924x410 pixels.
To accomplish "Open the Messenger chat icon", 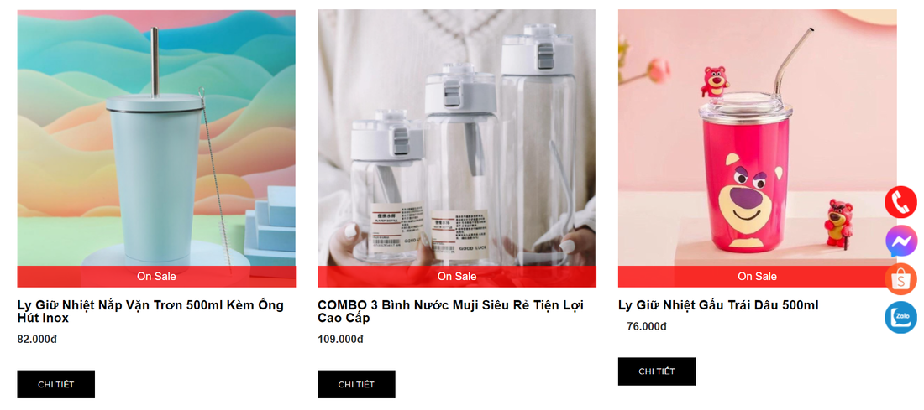I will [901, 241].
